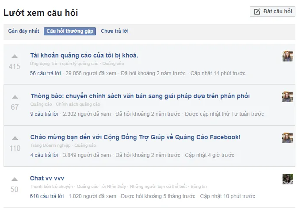Open Quảng cáo Tôi Nhìn thấy topic
The height and width of the screenshot is (210, 302).
(101, 187)
